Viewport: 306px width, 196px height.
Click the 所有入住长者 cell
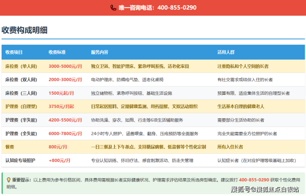pyautogui.click(x=230, y=147)
